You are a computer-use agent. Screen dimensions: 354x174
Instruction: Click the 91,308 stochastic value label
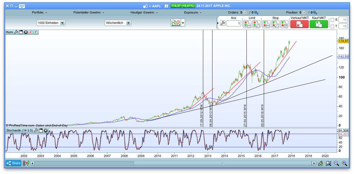[343, 131]
